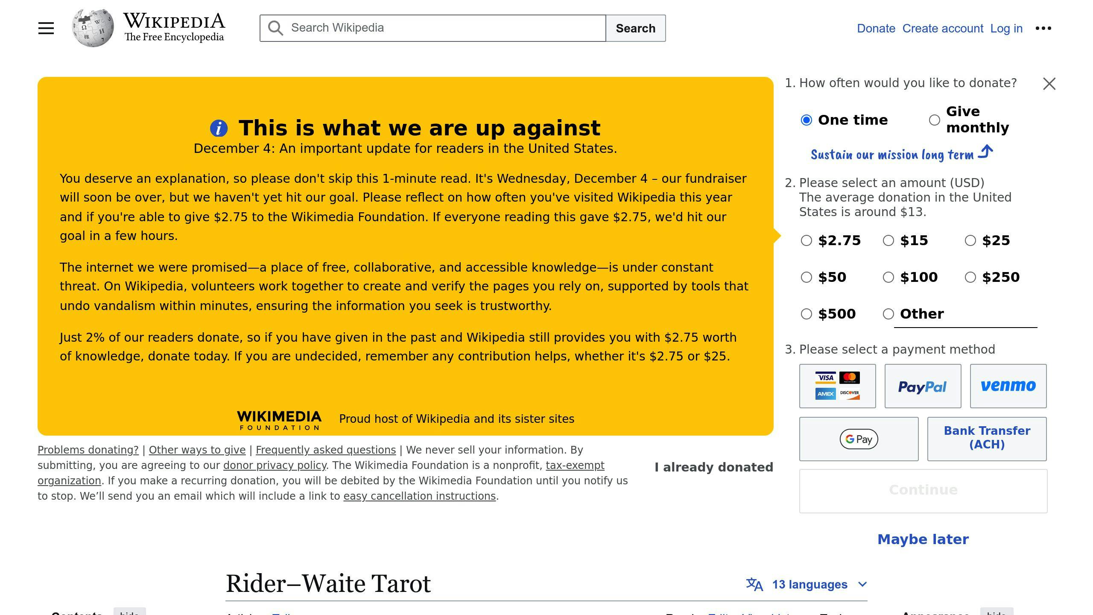Screen dimensions: 1093x615
Task: Click the info circle icon in banner
Action: coord(219,128)
